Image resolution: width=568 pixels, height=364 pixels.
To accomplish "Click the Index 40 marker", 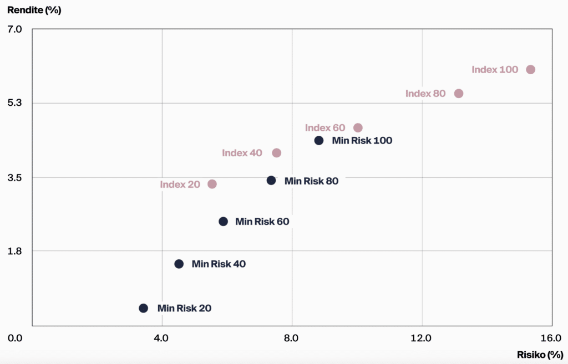I will click(x=276, y=153).
